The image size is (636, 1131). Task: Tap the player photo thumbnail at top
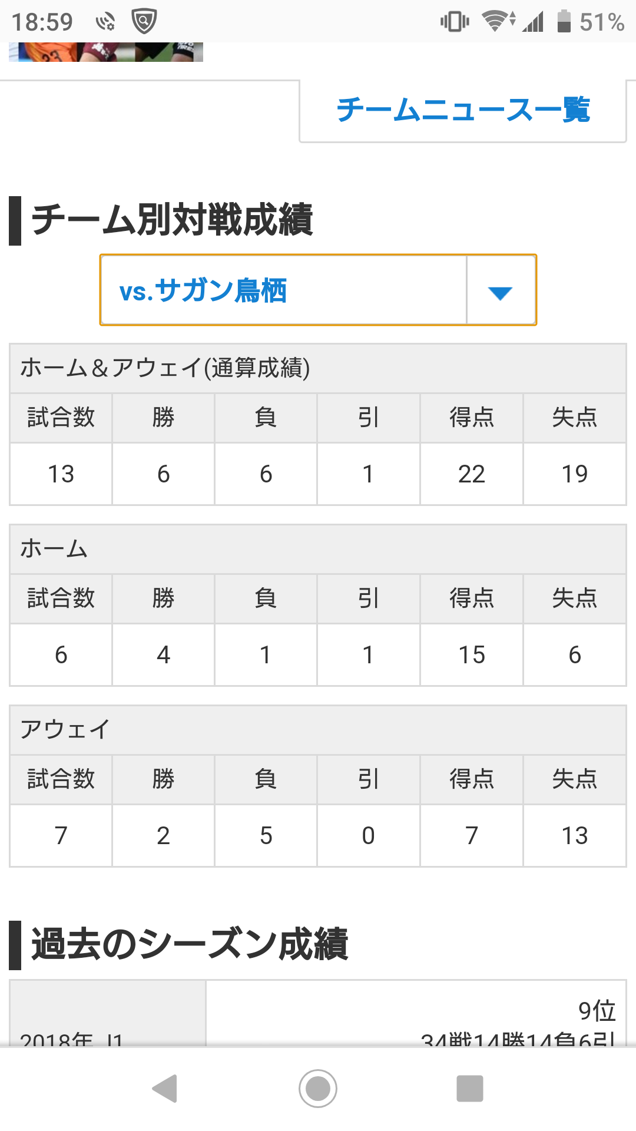106,52
